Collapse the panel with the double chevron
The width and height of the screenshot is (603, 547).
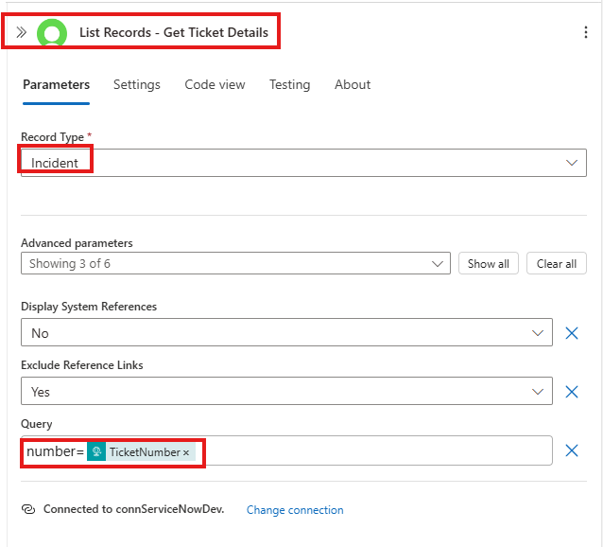[x=21, y=32]
